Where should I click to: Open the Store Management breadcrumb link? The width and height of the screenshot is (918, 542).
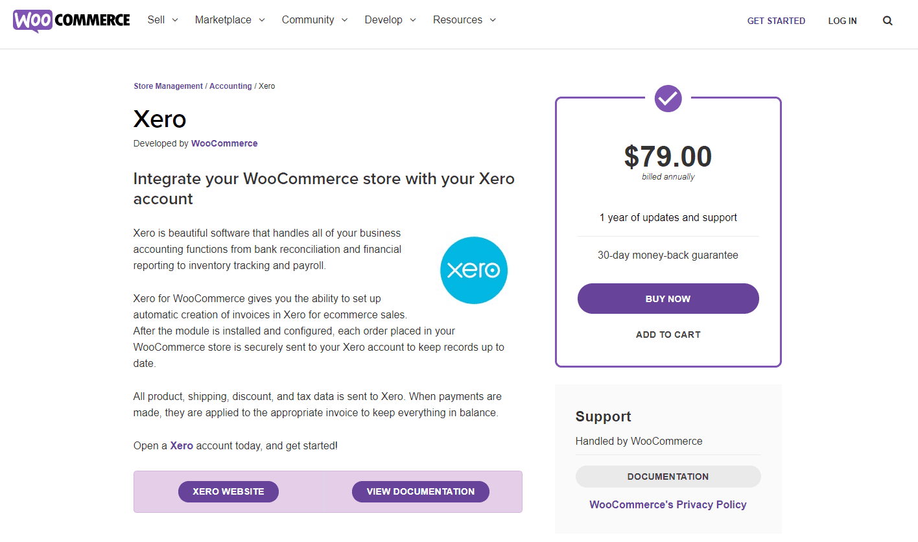point(168,86)
